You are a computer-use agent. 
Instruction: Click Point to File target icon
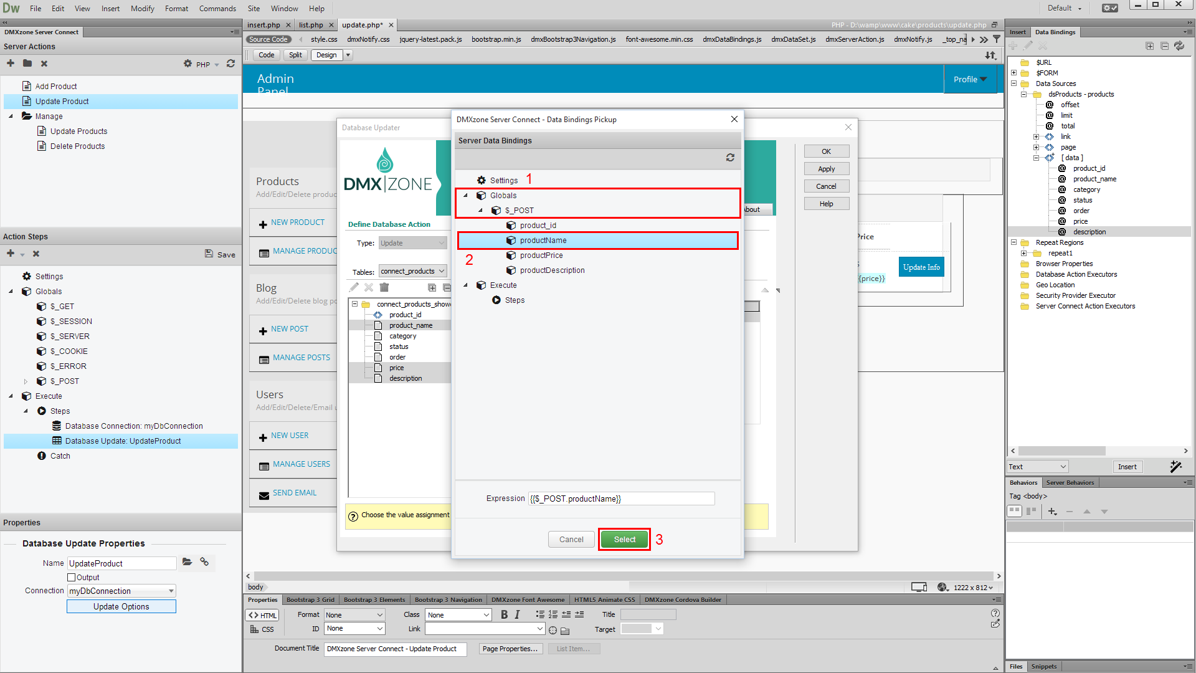point(553,630)
